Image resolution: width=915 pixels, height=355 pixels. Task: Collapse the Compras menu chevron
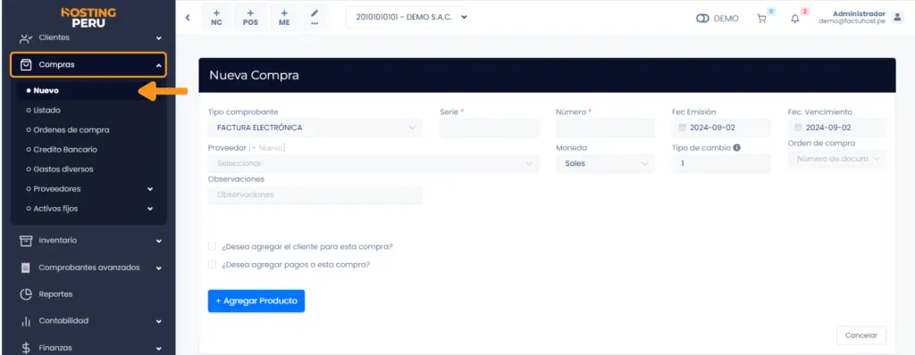(x=159, y=66)
